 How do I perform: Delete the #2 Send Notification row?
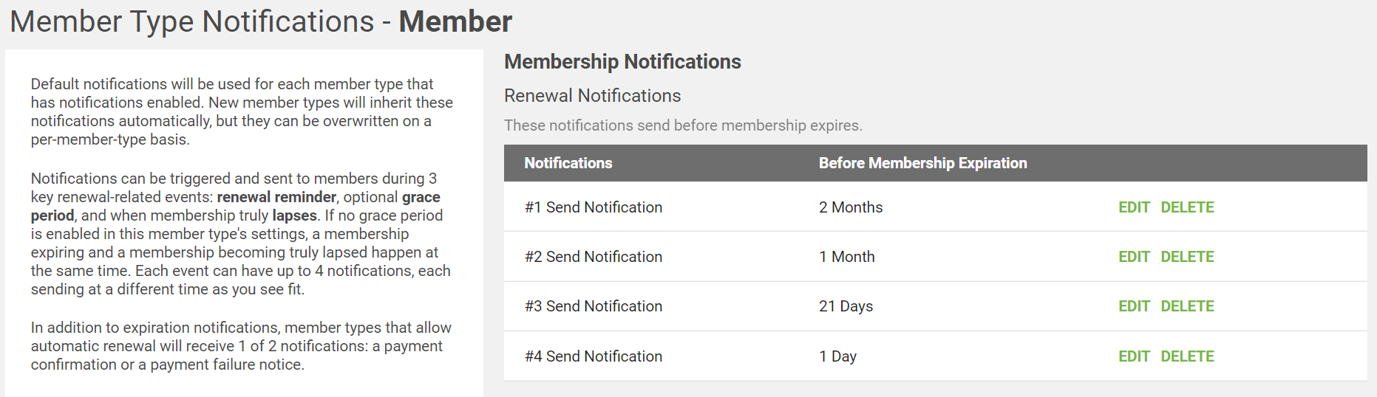1187,257
